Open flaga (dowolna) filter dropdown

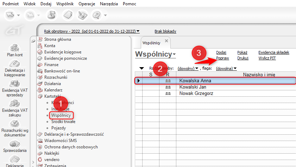pyautogui.click(x=226, y=69)
